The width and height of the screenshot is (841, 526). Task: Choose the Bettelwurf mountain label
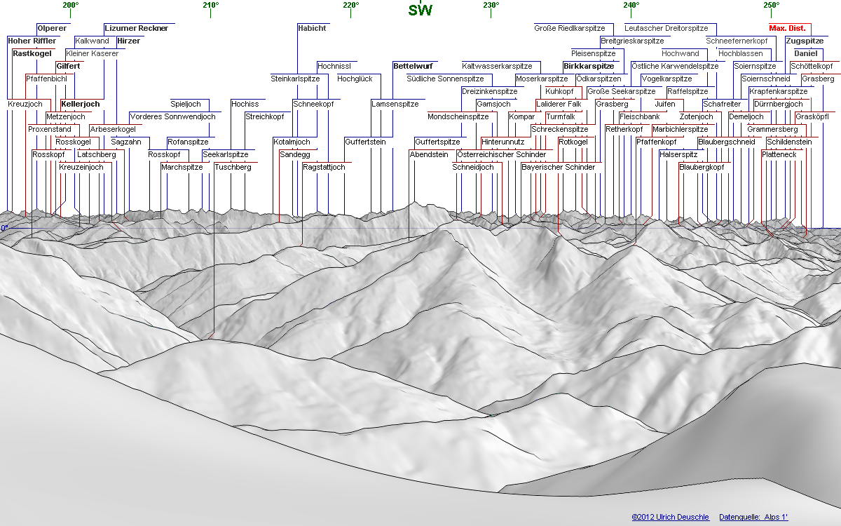(415, 66)
